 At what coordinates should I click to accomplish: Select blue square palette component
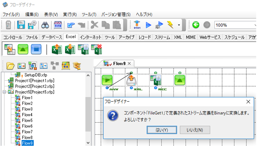(x=36, y=49)
